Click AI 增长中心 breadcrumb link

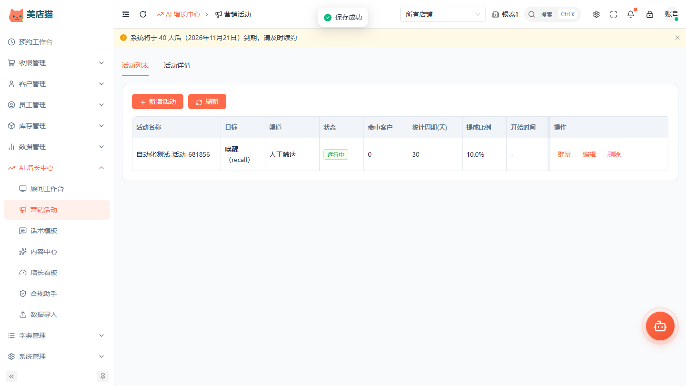coord(178,14)
